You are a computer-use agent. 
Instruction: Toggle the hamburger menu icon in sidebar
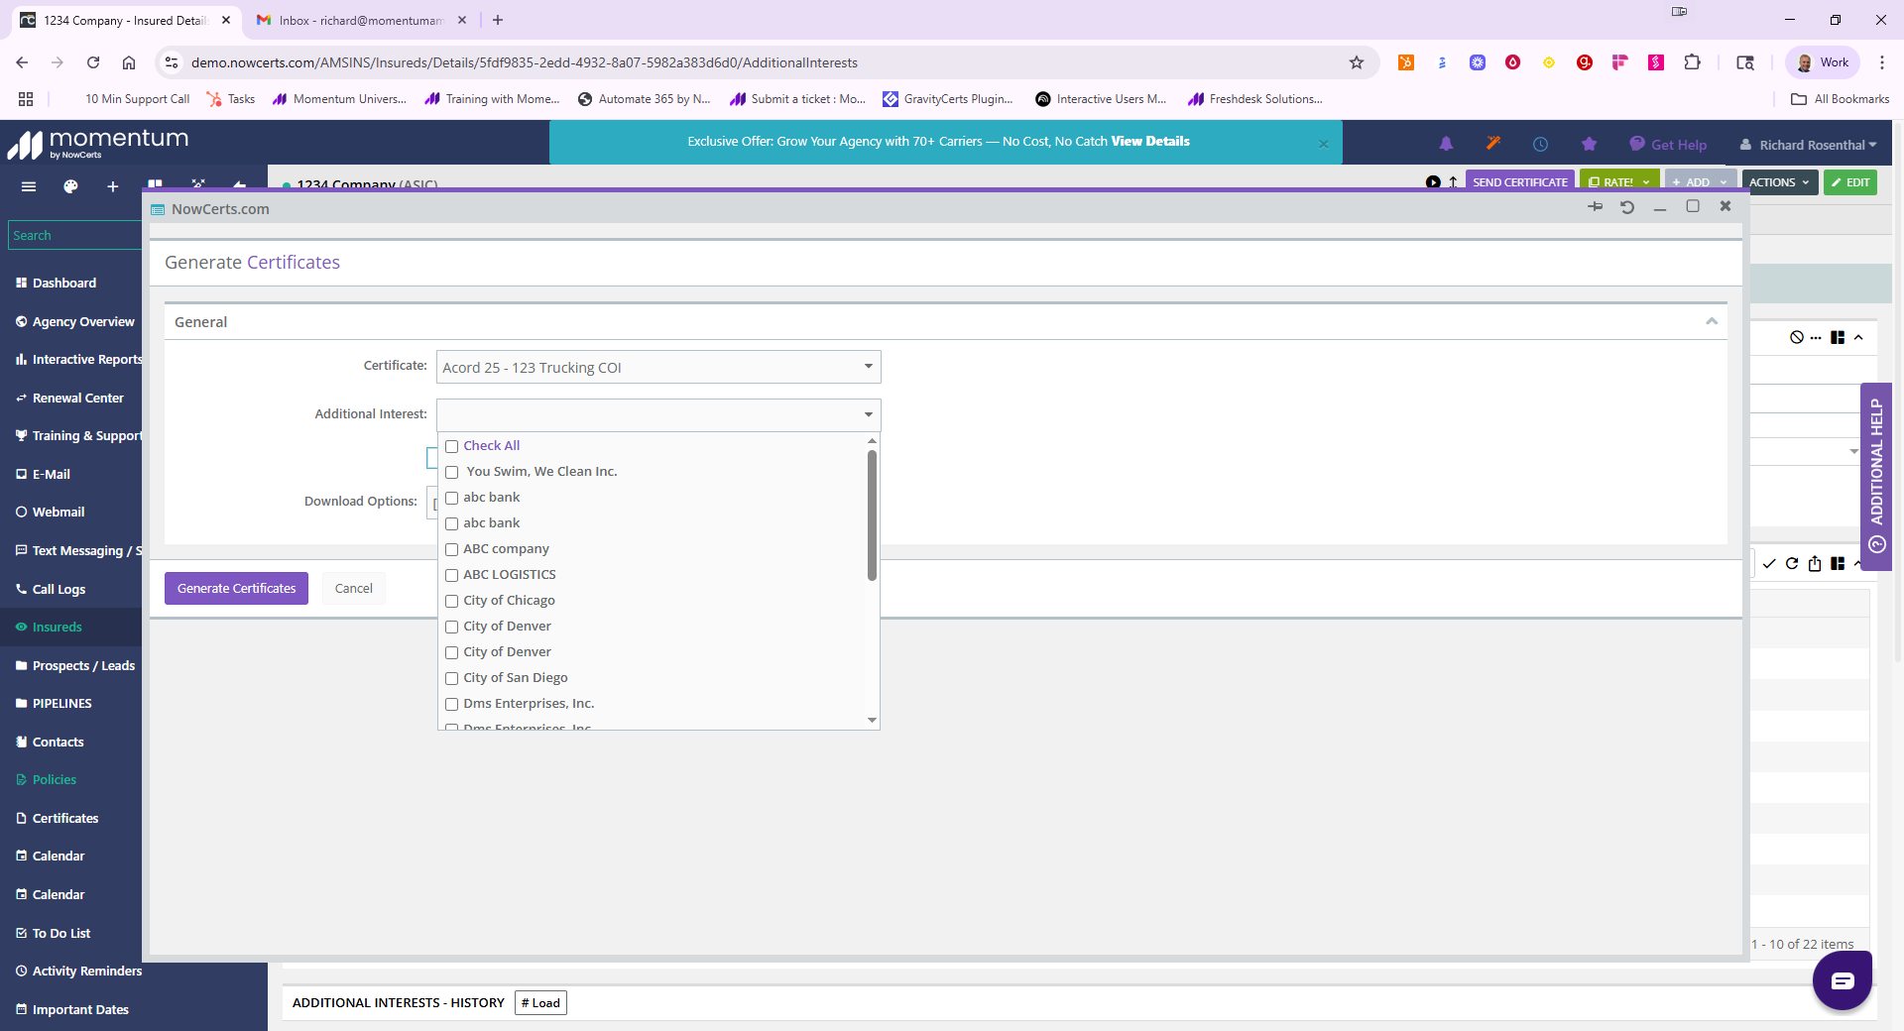pyautogui.click(x=29, y=186)
